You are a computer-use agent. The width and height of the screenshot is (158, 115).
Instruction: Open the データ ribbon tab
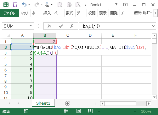pyautogui.click(x=80, y=13)
